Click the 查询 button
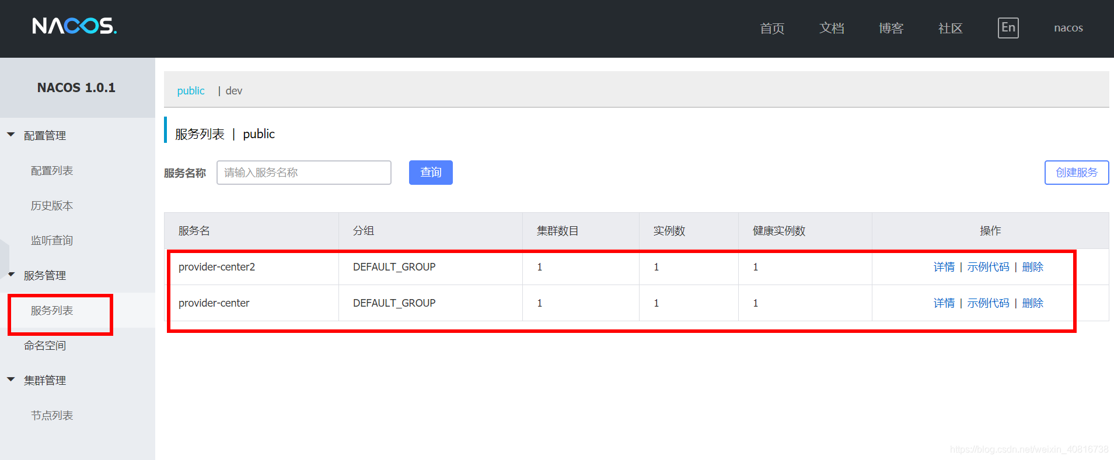The width and height of the screenshot is (1114, 460). (x=431, y=173)
